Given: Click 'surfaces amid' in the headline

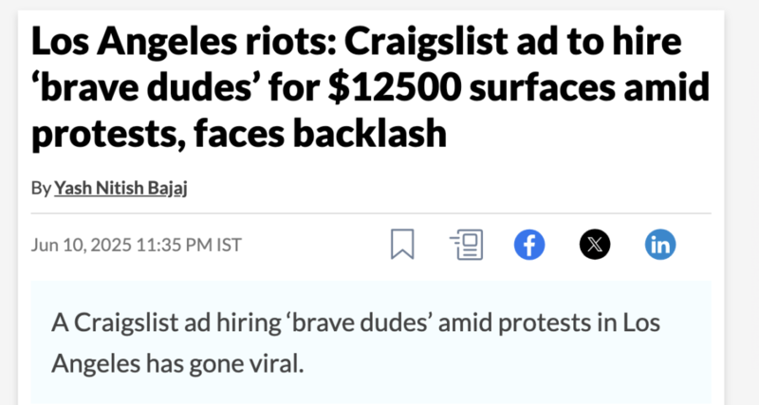Looking at the screenshot, I should (x=589, y=87).
